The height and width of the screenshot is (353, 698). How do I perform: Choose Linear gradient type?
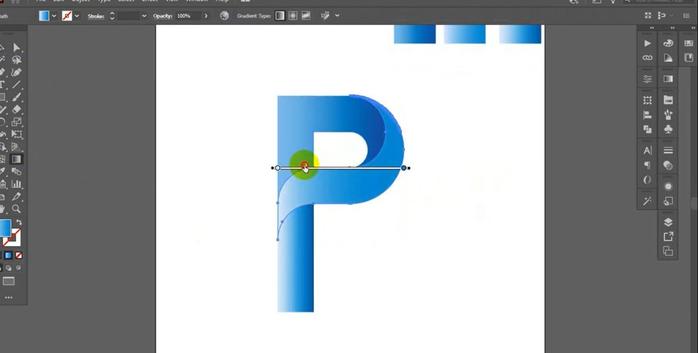280,16
